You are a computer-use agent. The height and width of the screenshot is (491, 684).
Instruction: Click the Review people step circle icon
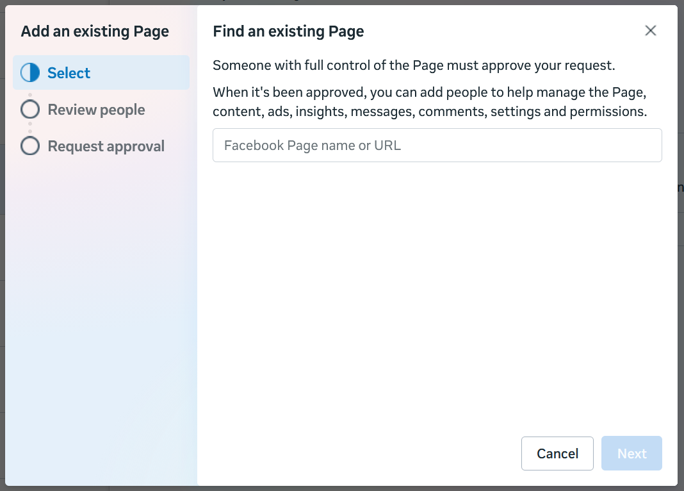pos(30,110)
